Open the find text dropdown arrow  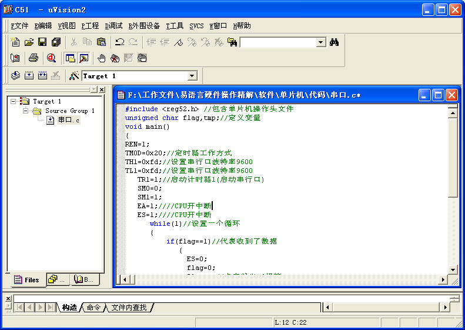(320, 42)
